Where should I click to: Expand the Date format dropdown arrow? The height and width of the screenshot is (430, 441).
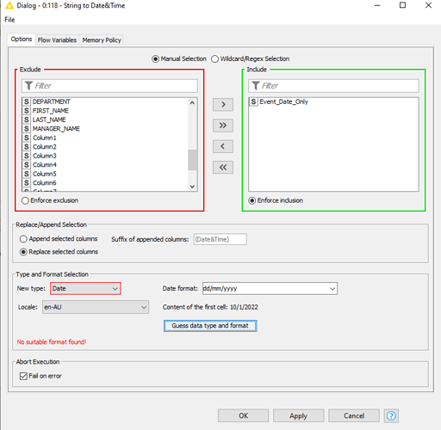(332, 289)
